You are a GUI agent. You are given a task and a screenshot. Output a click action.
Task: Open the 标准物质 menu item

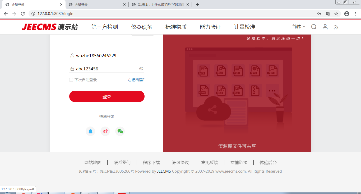[x=176, y=27]
